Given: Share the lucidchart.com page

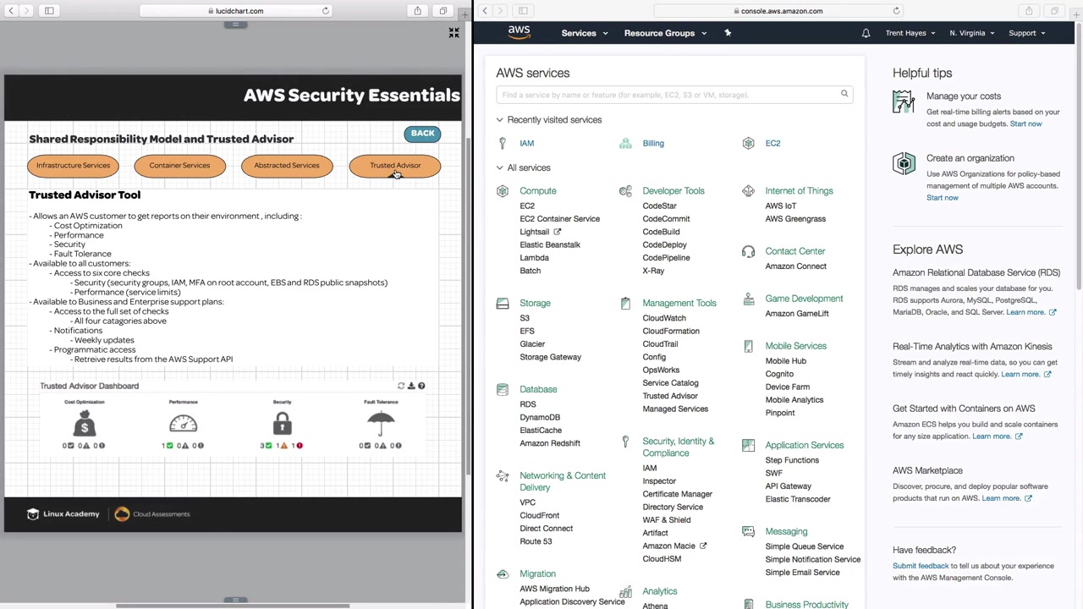Looking at the screenshot, I should [x=417, y=11].
